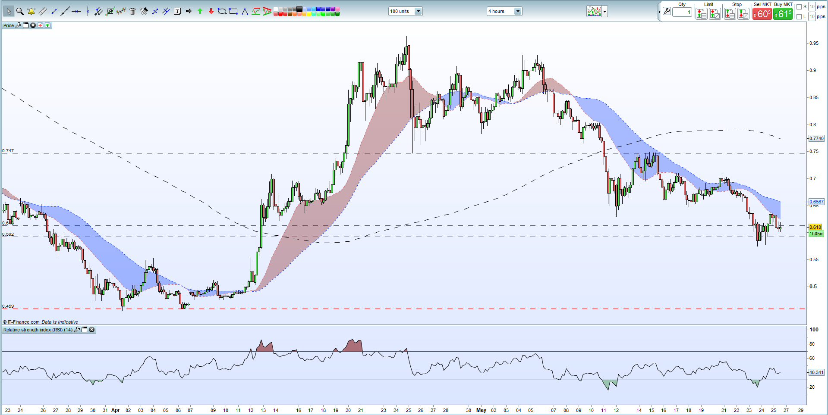Click the first Limit order icon
Image resolution: width=828 pixels, height=415 pixels.
(702, 14)
